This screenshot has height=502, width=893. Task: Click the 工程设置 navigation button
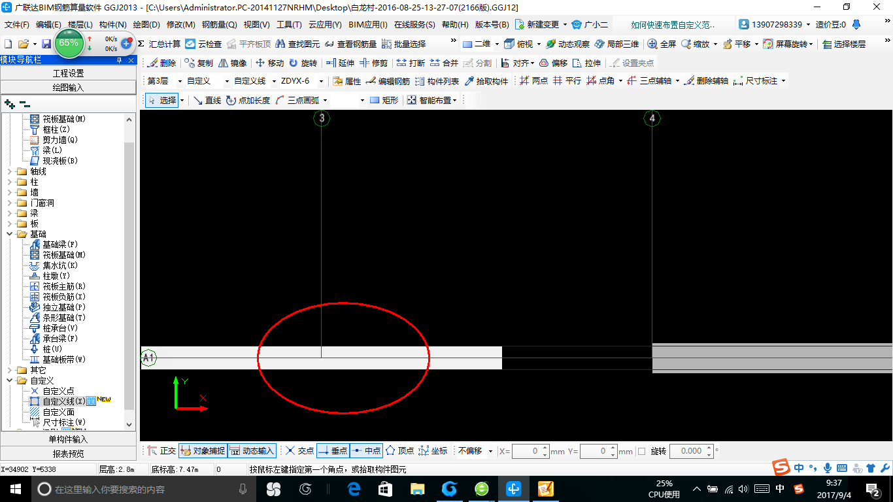(x=69, y=73)
